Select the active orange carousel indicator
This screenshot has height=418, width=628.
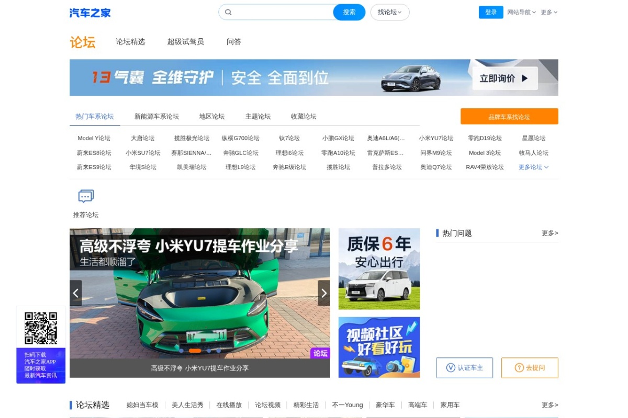[195, 351]
